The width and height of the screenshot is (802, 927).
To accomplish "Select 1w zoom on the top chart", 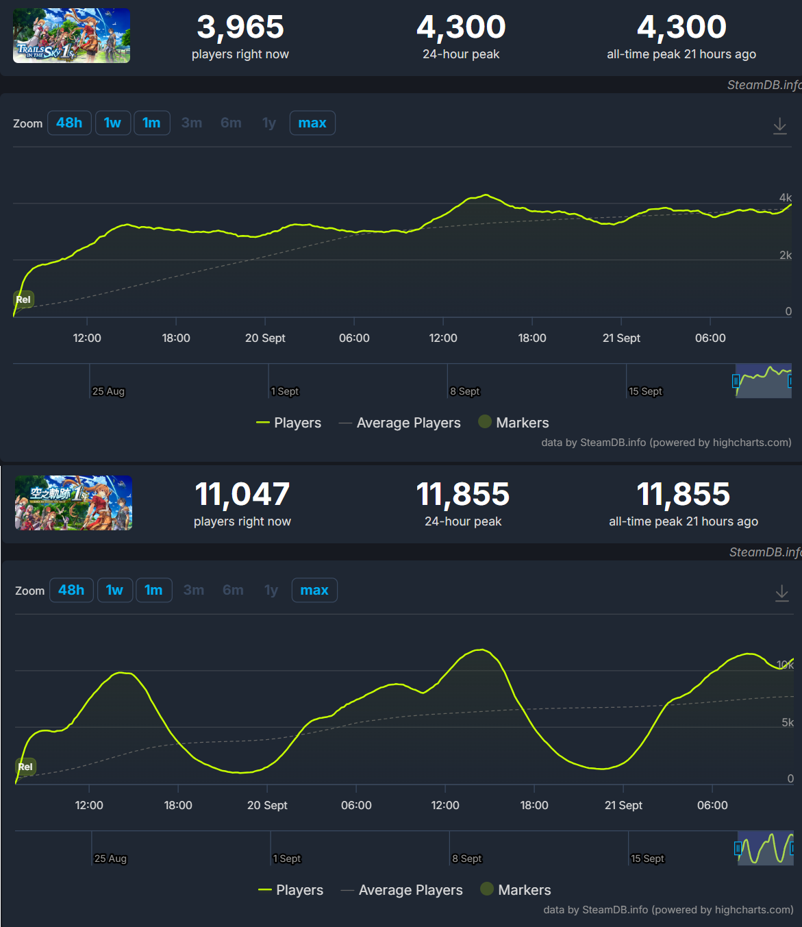I will click(x=112, y=123).
